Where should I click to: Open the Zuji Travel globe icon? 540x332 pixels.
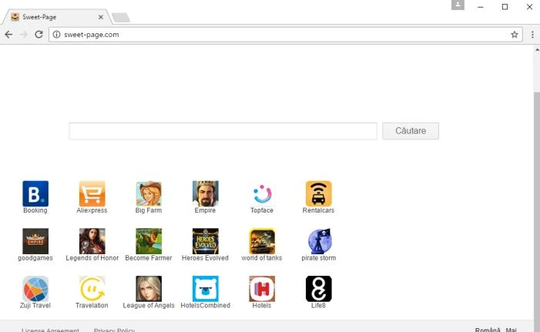click(35, 289)
